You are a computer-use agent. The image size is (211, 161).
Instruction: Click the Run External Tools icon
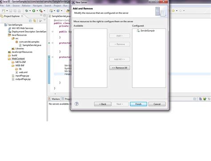41,11
